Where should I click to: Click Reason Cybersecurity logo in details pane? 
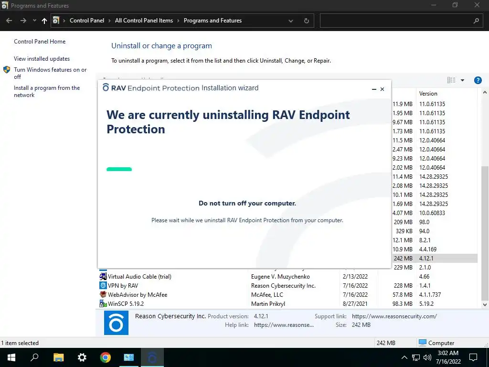[x=116, y=323]
